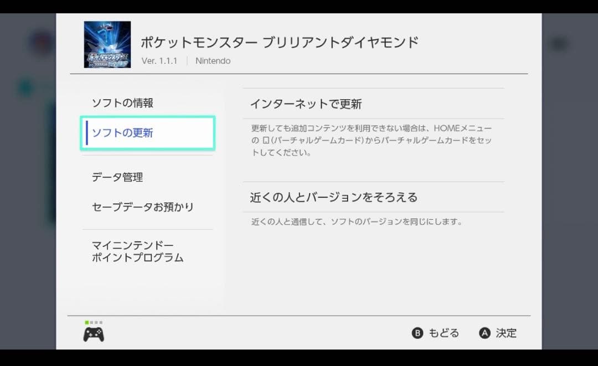This screenshot has width=598, height=366.
Task: Click the A button icon next to 決定
Action: (x=483, y=333)
